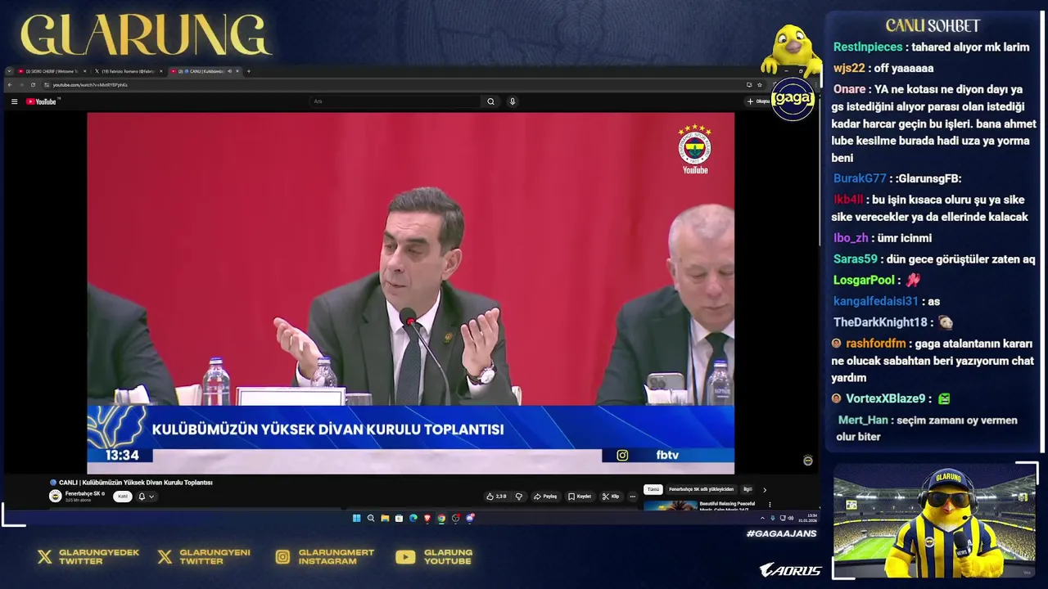Screen dimensions: 1048x589
Task: Open the Windows Start button
Action: pyautogui.click(x=357, y=518)
